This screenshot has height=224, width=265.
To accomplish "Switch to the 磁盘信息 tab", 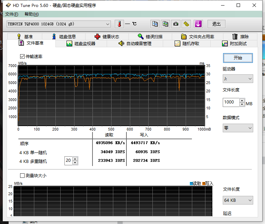I will point(64,36).
